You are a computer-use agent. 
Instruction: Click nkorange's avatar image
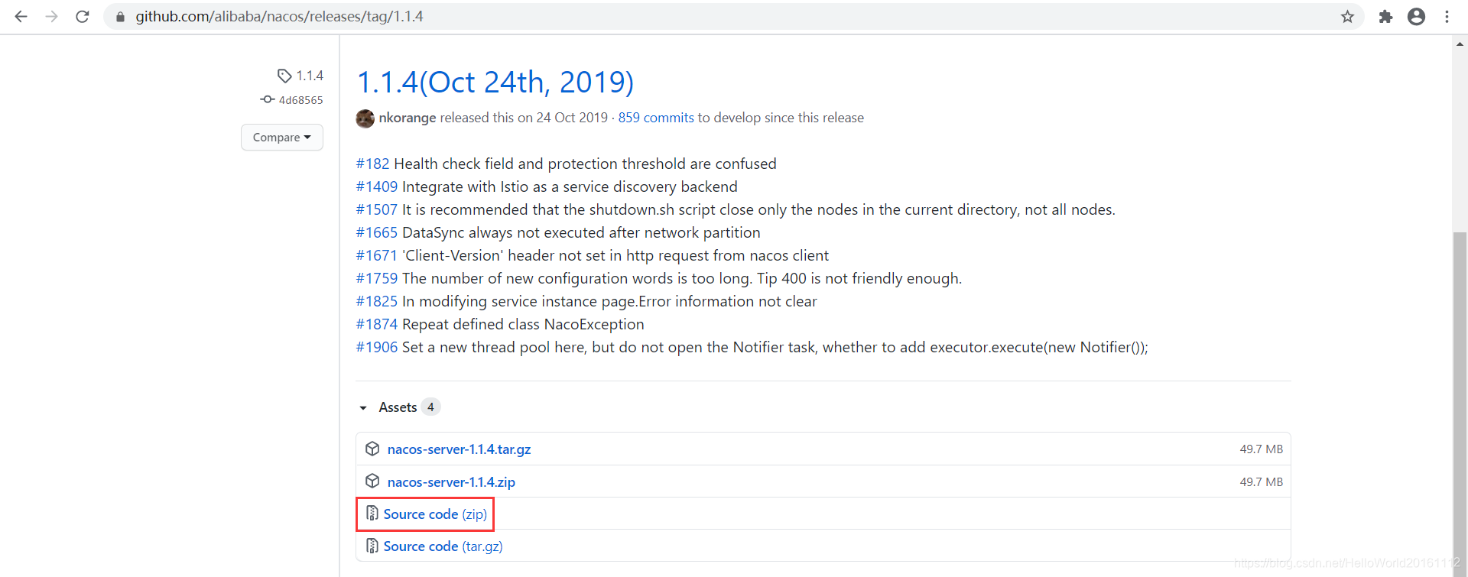pos(365,118)
